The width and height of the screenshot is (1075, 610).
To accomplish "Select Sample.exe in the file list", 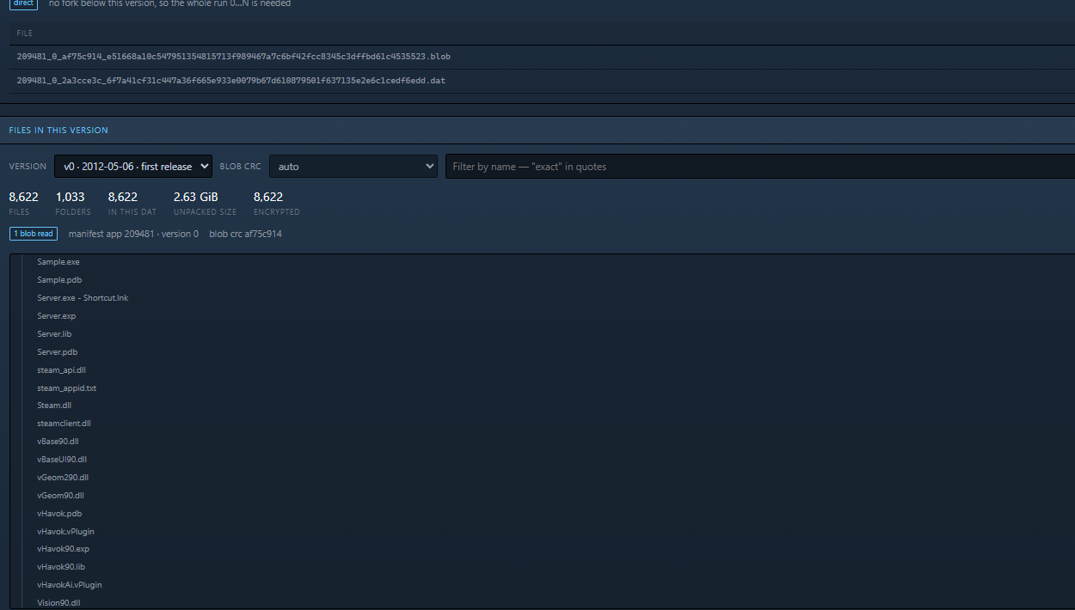I will tap(58, 262).
